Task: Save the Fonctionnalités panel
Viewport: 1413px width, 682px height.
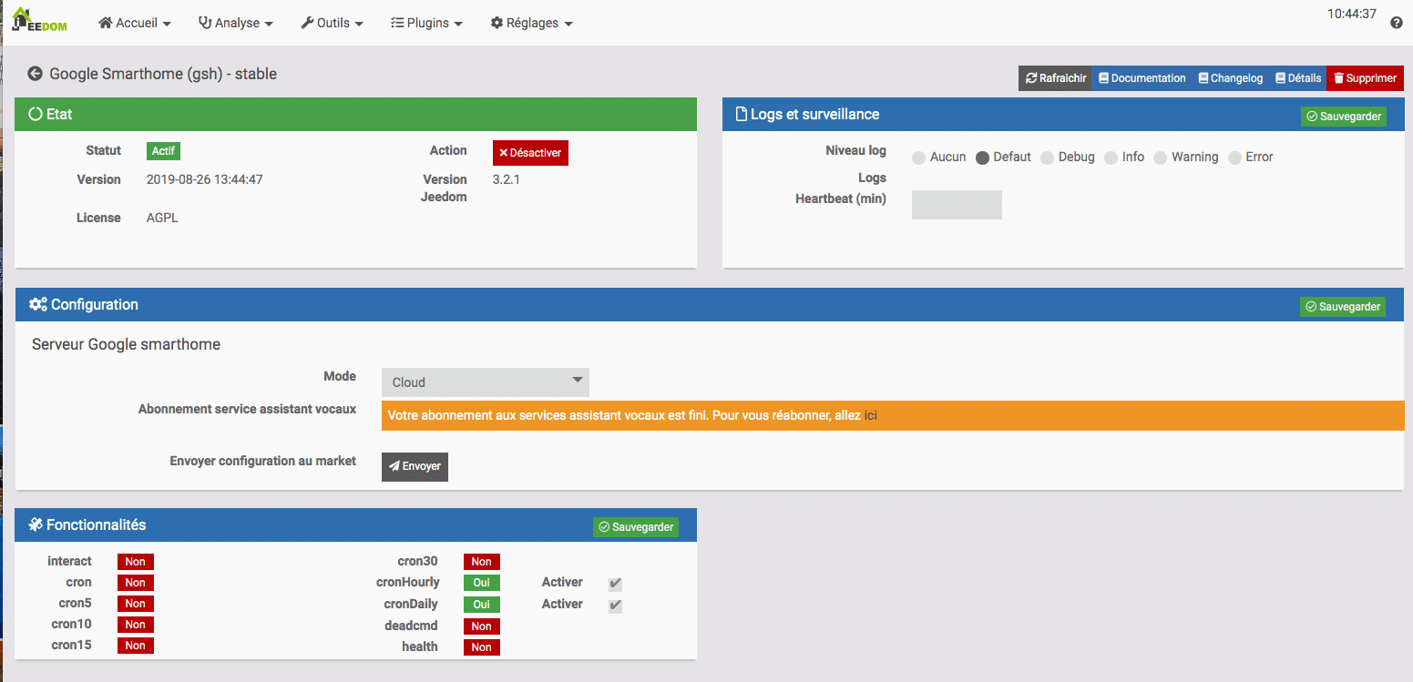Action: click(636, 527)
